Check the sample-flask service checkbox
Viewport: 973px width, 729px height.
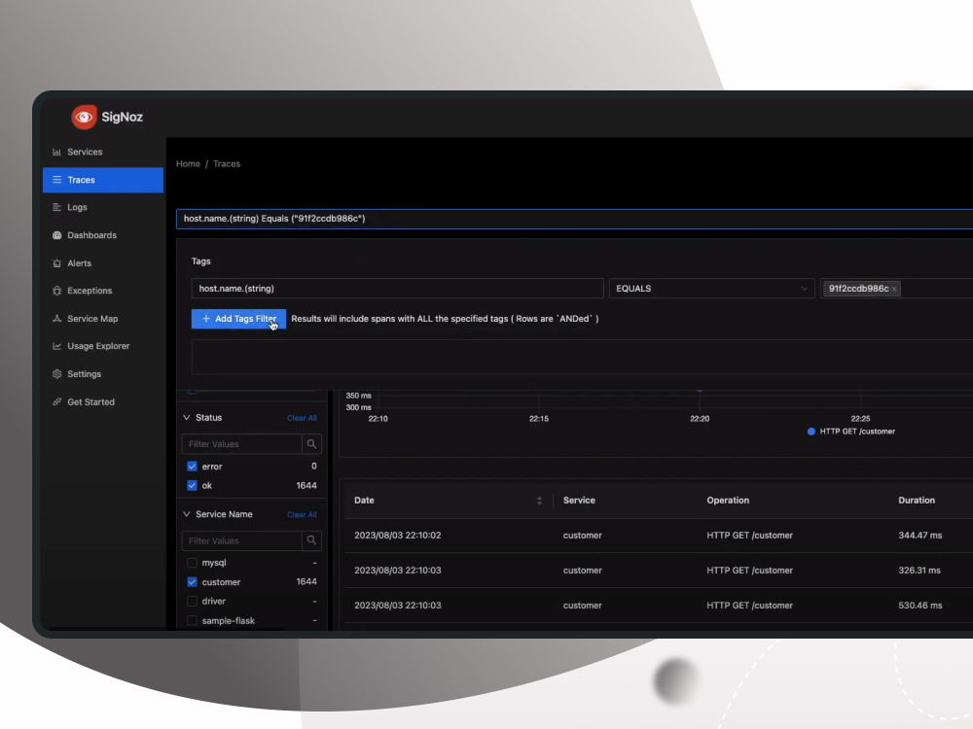point(192,620)
